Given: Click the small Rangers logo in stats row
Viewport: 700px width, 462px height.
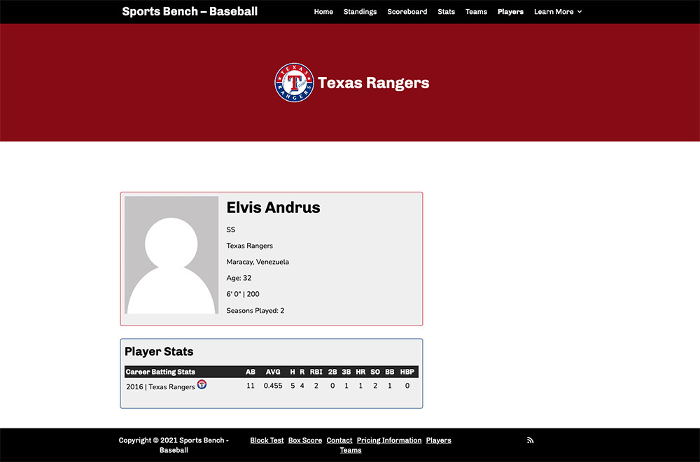Looking at the screenshot, I should coord(202,384).
